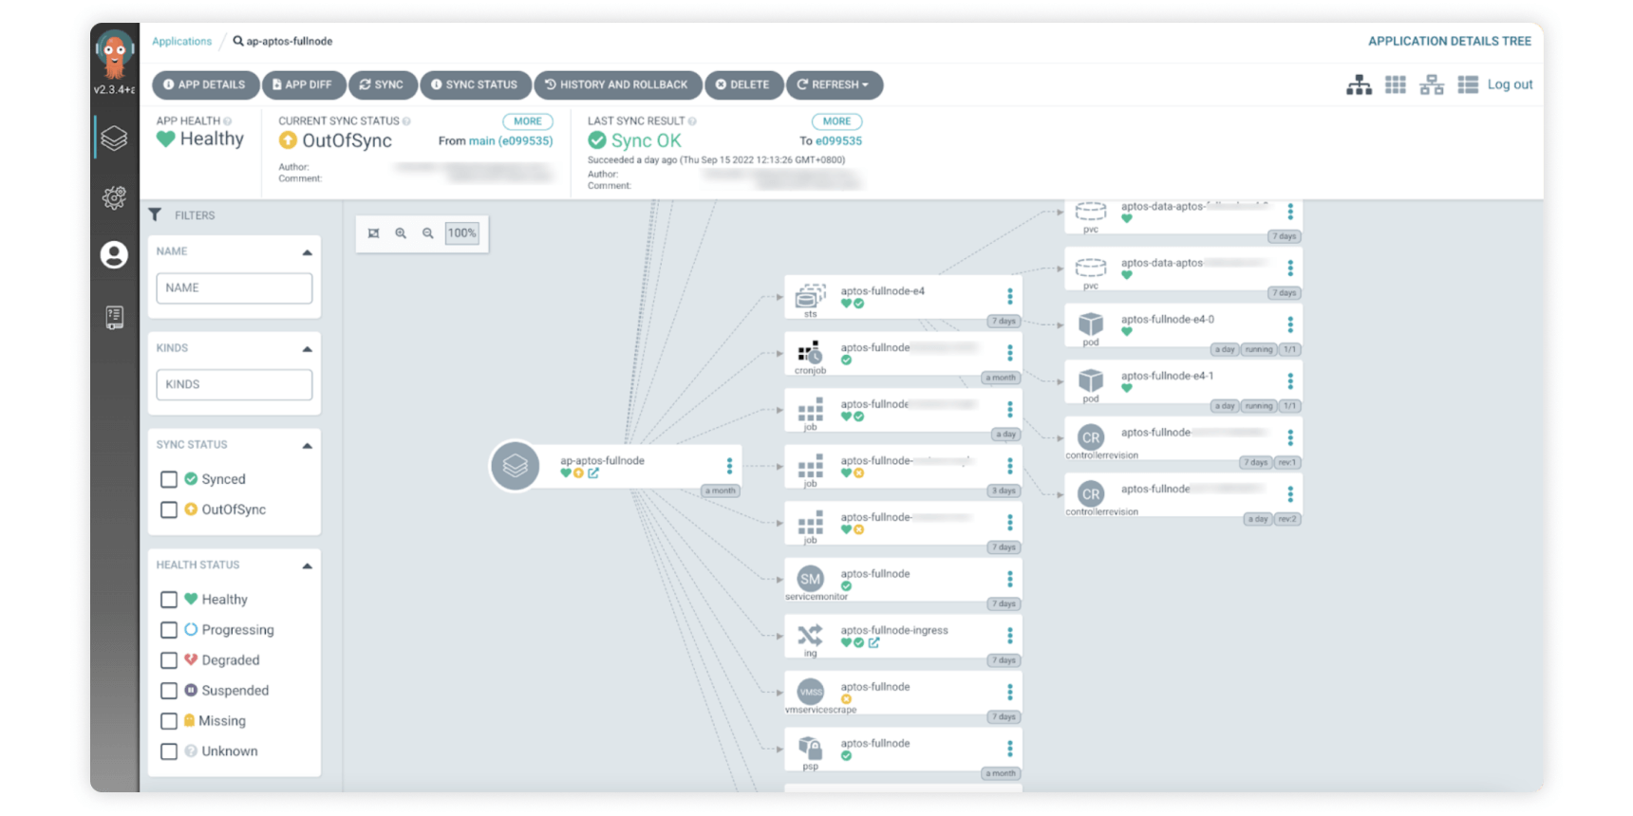The height and width of the screenshot is (816, 1633).
Task: Switch to the pods grid view icon
Action: [x=1395, y=85]
